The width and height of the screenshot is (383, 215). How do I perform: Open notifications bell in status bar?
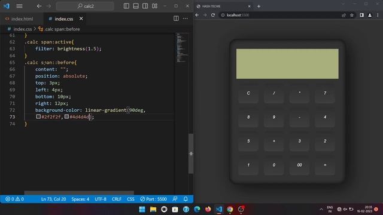pyautogui.click(x=186, y=199)
